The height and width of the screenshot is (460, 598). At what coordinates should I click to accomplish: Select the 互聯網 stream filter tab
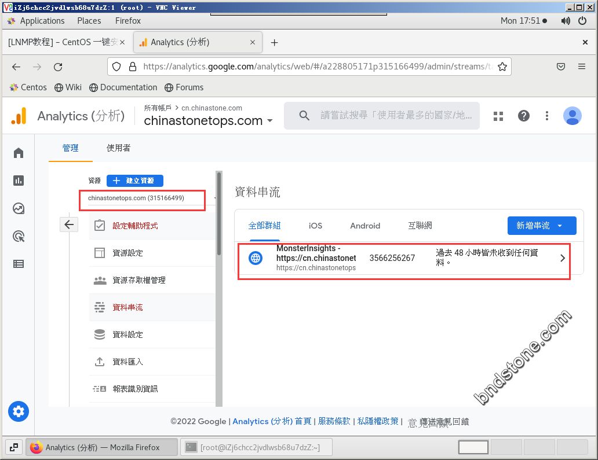(x=420, y=226)
